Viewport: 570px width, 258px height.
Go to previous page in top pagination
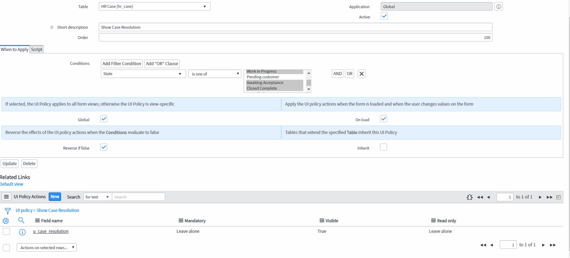click(488, 197)
